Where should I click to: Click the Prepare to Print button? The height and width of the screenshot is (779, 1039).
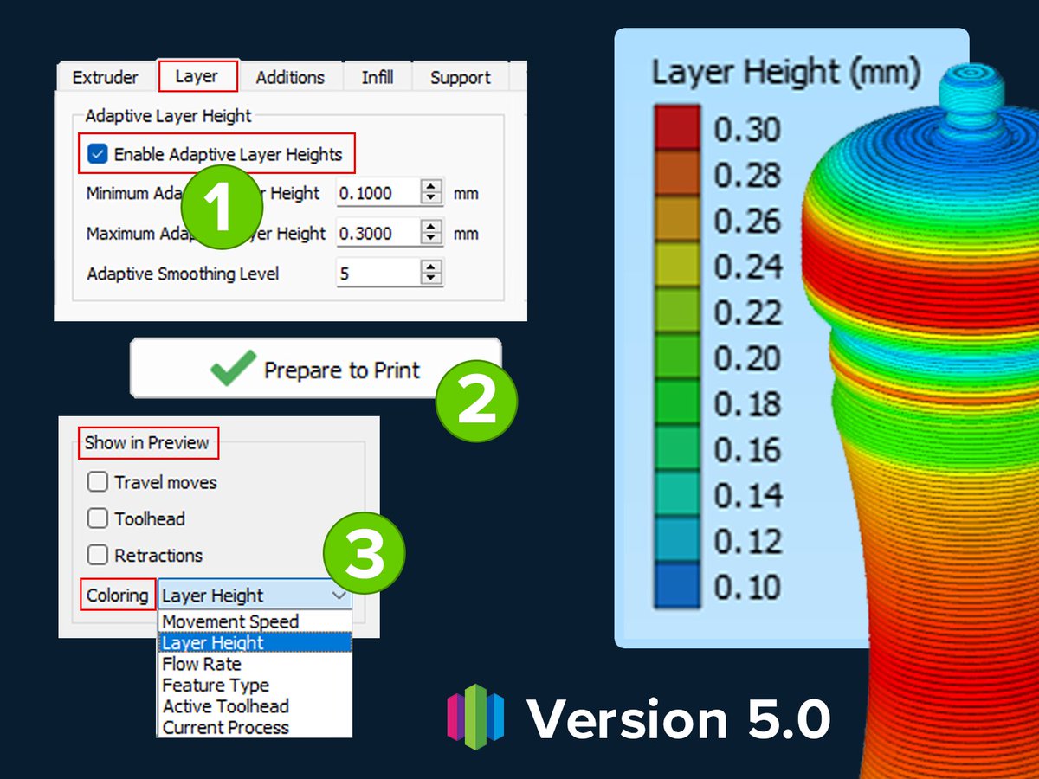316,369
